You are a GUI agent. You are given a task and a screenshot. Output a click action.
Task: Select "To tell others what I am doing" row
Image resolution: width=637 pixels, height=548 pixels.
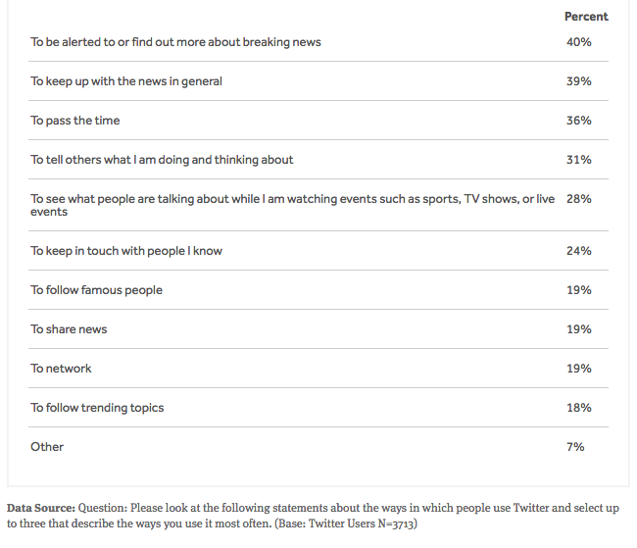(162, 160)
